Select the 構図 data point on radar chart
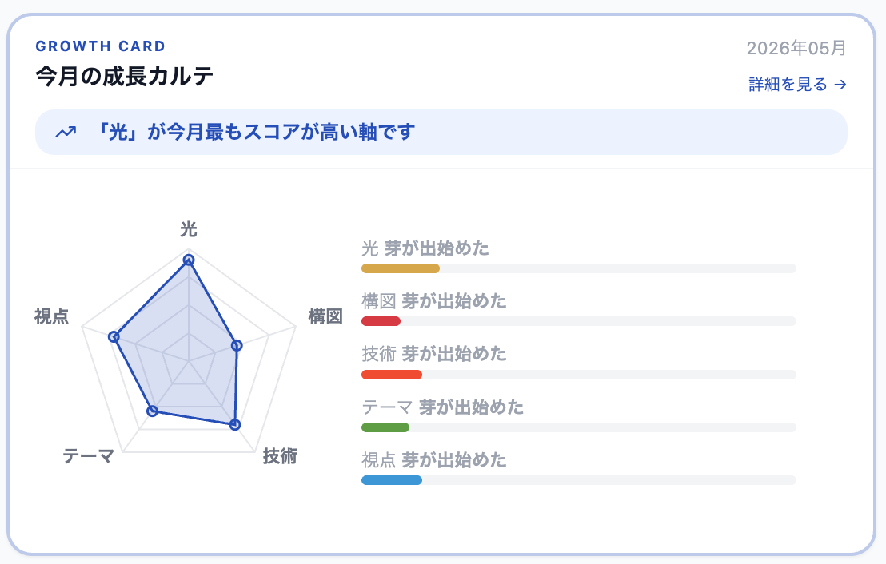Image resolution: width=886 pixels, height=564 pixels. click(237, 346)
